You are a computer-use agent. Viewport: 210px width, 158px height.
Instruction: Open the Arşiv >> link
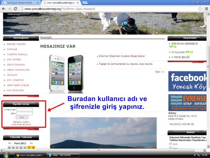point(160,72)
